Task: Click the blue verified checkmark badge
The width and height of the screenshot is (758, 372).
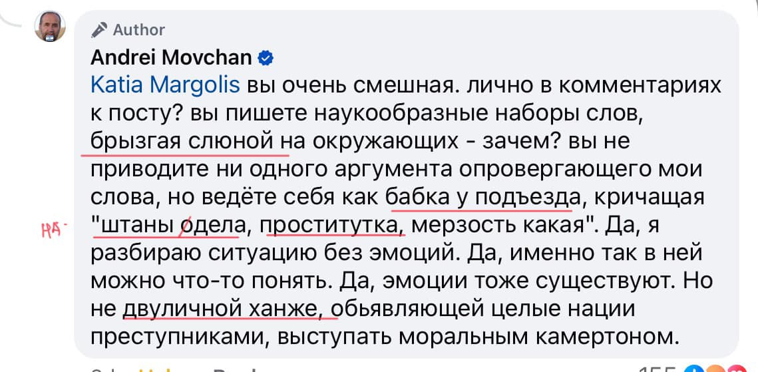Action: pyautogui.click(x=266, y=59)
